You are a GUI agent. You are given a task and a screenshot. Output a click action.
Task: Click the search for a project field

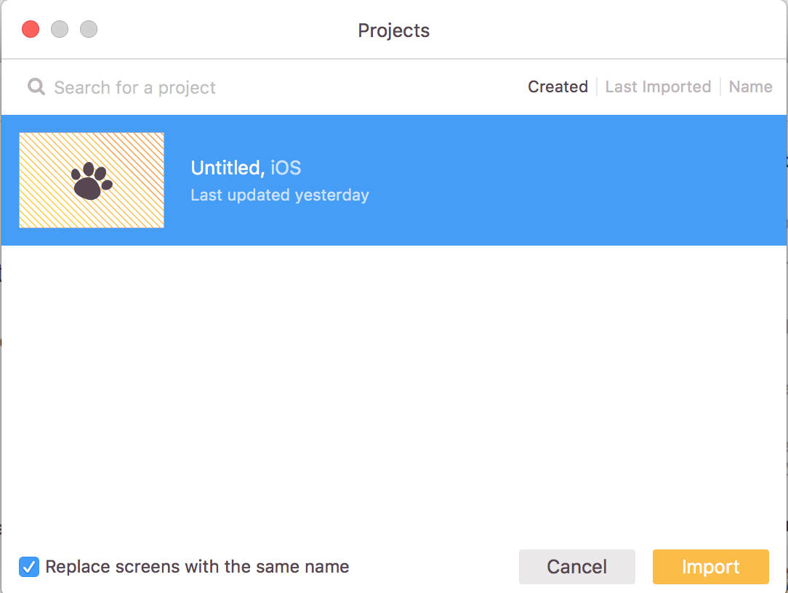coord(134,87)
